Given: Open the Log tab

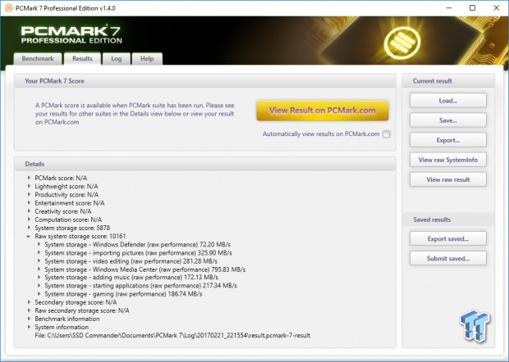Looking at the screenshot, I should tap(116, 59).
